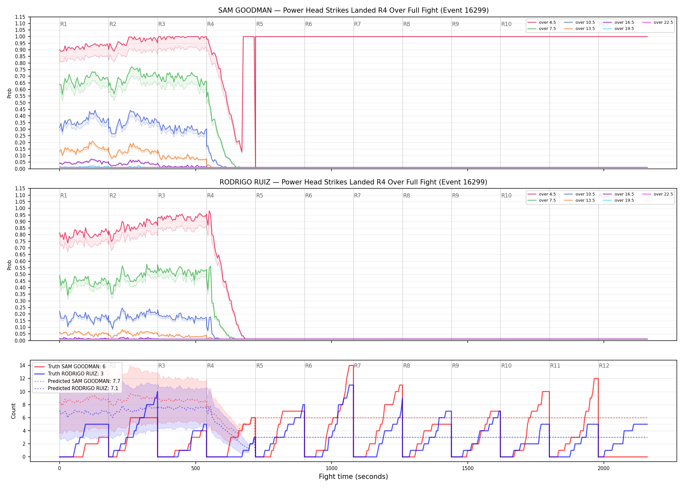
Task: Select 'over 22.5' in SAM GOODMAN legend
Action: (658, 22)
